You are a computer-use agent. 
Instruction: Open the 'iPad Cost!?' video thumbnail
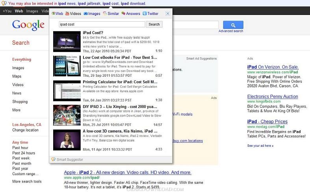pyautogui.click(x=67, y=41)
